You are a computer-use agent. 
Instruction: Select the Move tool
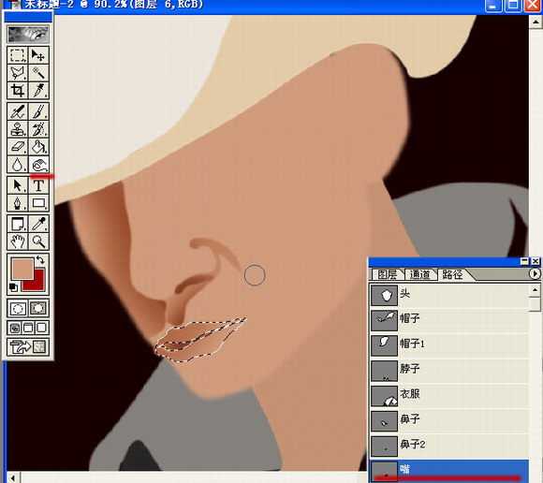[x=38, y=55]
